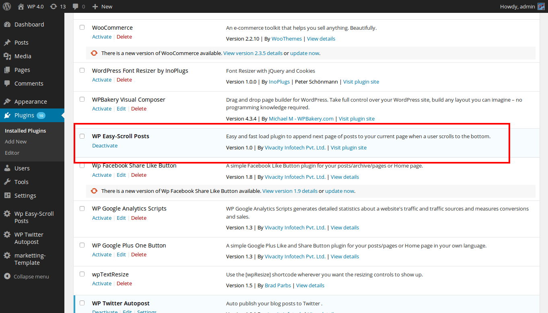View details for WP Google Plus One Button
Screen dimensions: 548x313
click(x=345, y=256)
